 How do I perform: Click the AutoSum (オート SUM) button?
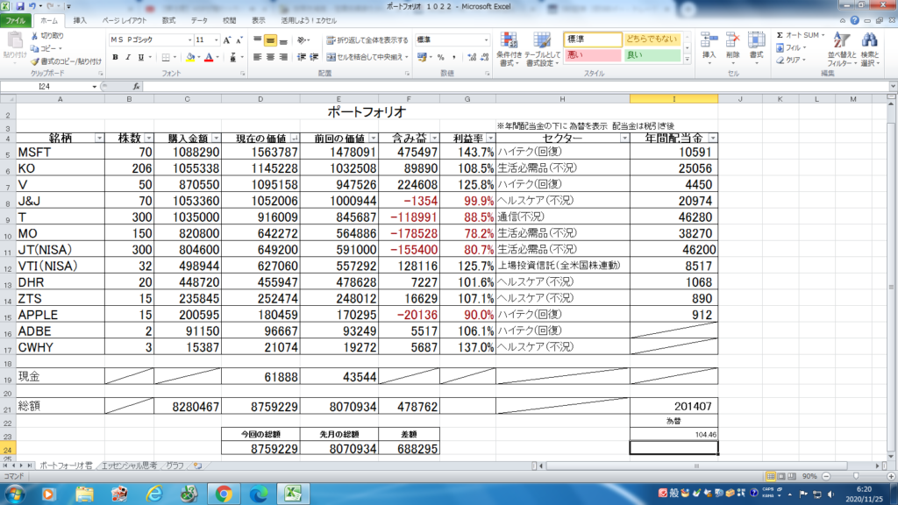(x=800, y=35)
